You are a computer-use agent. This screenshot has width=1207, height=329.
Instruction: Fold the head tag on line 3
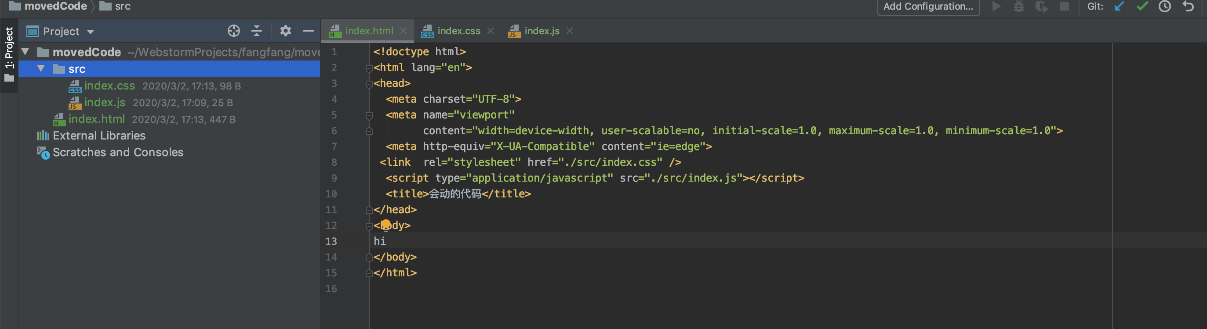click(x=369, y=84)
